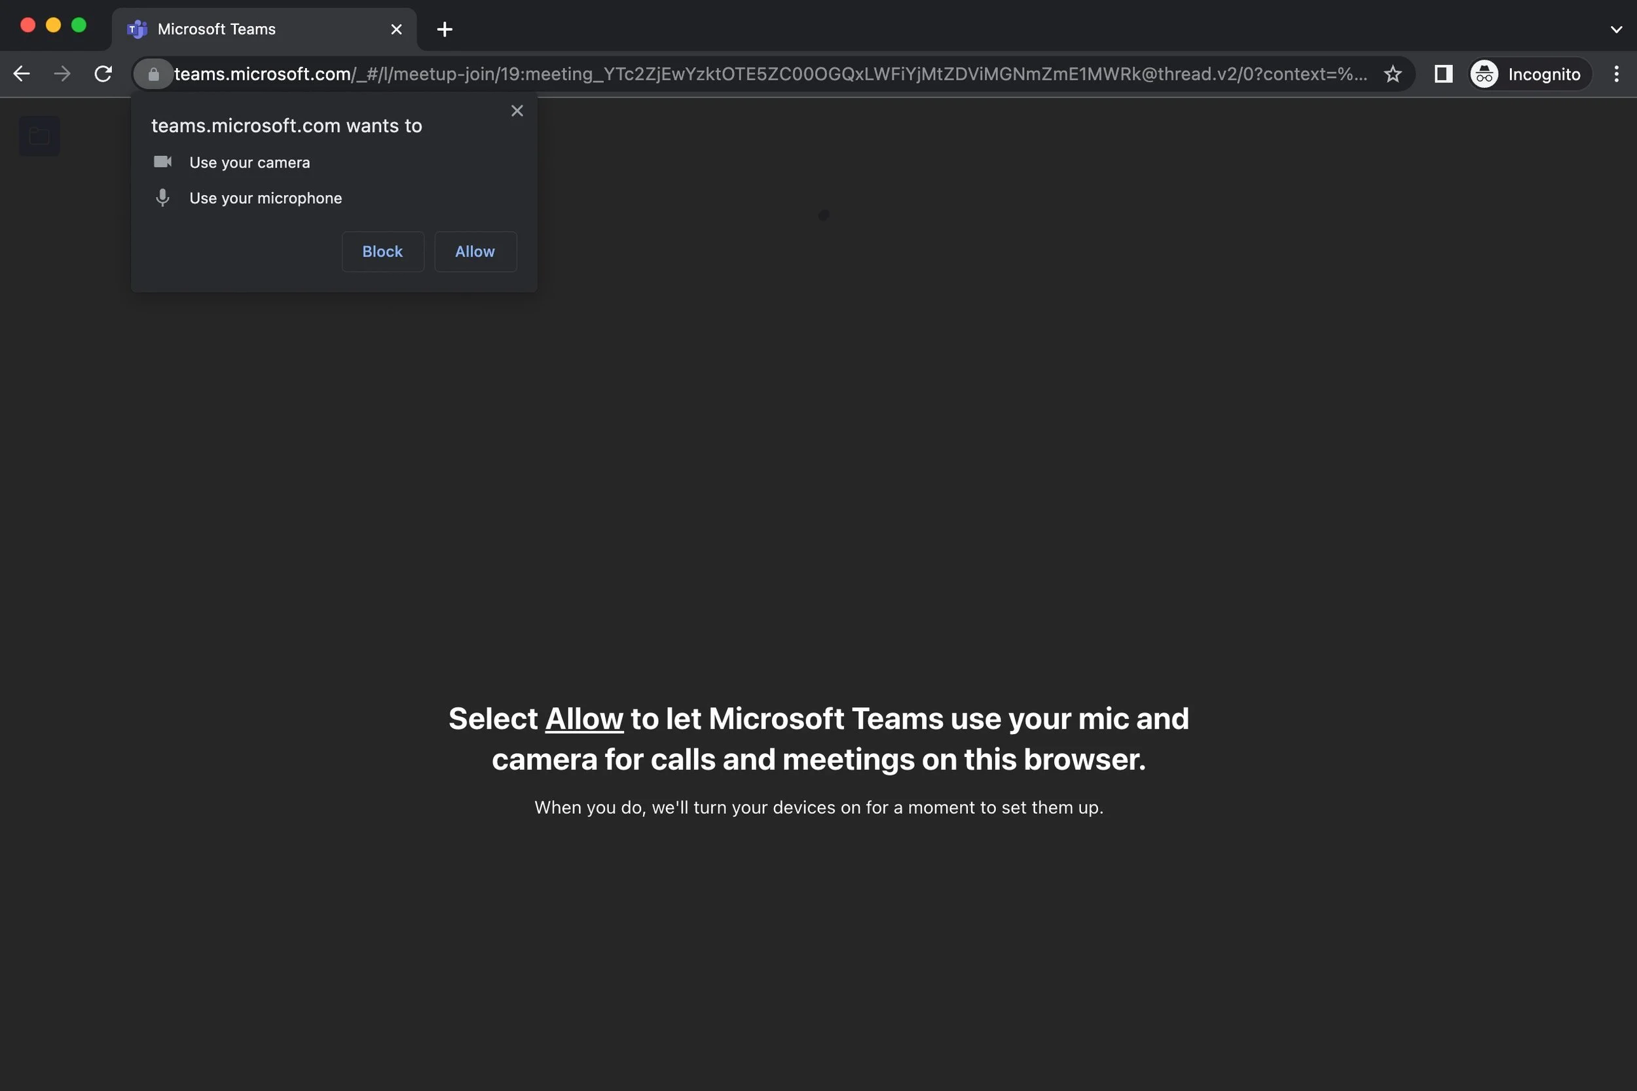Screen dimensions: 1637x1091
Task: Click the camera icon in permission prompt
Action: [x=163, y=161]
